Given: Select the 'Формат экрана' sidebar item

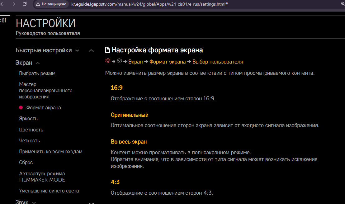Looking at the screenshot, I should [44, 108].
